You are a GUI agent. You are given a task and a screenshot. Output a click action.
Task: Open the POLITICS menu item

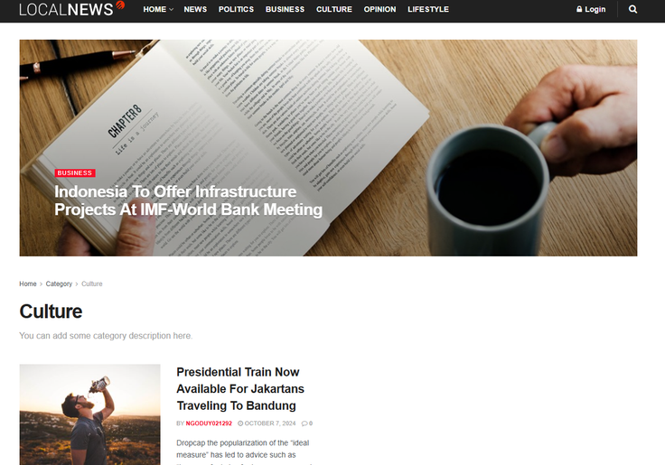click(236, 9)
